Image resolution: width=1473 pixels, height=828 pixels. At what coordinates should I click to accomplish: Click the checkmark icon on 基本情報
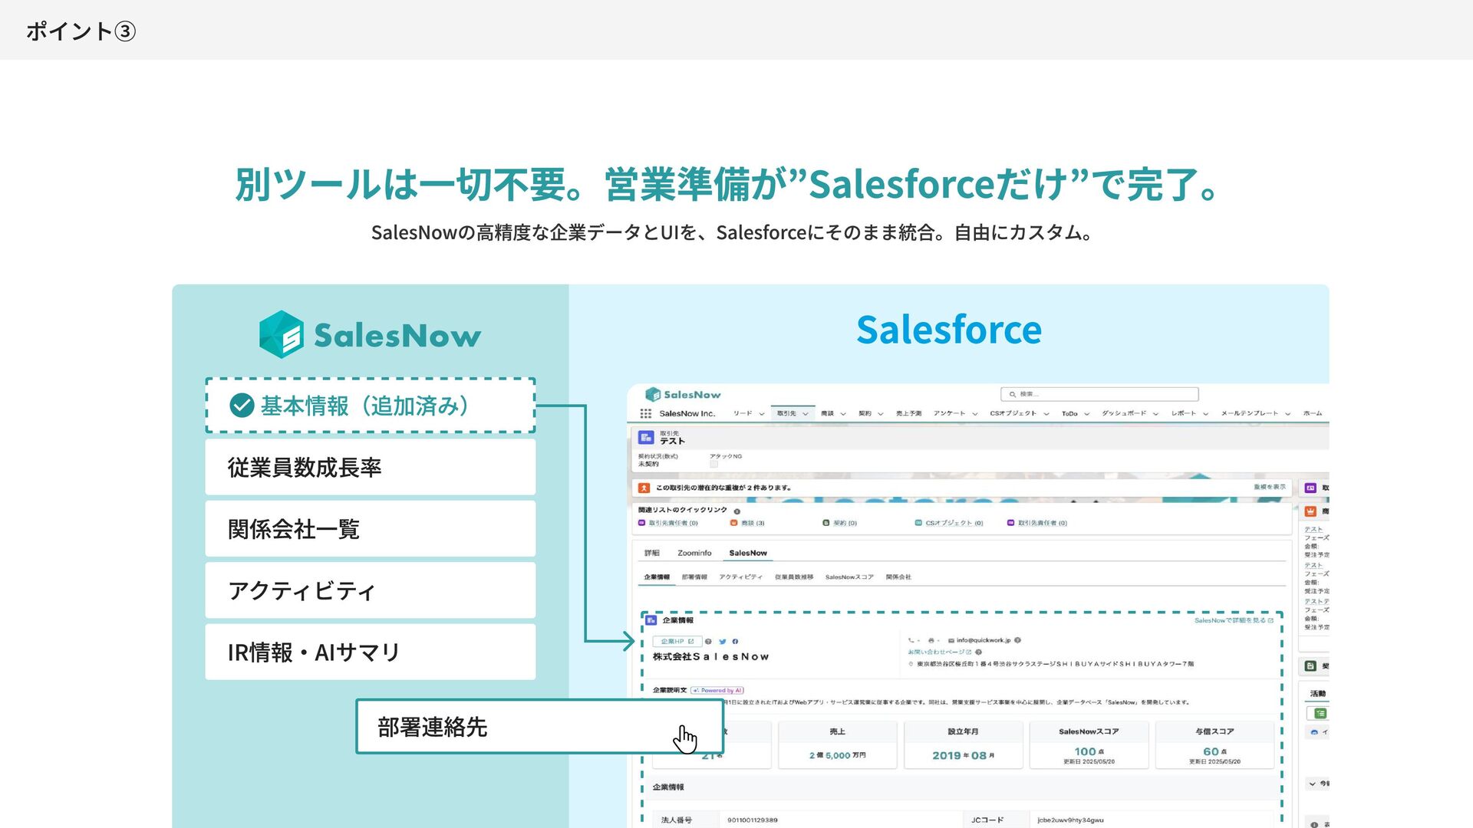click(x=242, y=406)
